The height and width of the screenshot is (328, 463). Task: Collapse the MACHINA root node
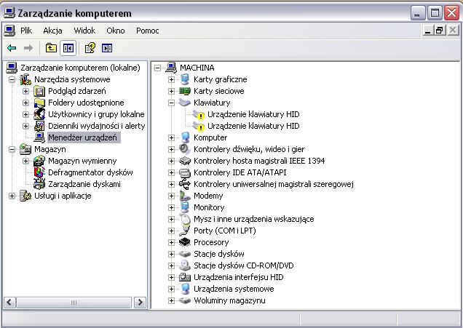pos(158,68)
